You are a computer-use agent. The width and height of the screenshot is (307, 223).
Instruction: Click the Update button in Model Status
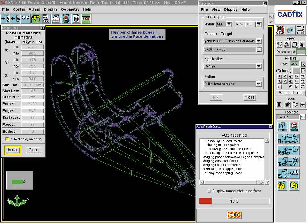pyautogui.click(x=12, y=150)
